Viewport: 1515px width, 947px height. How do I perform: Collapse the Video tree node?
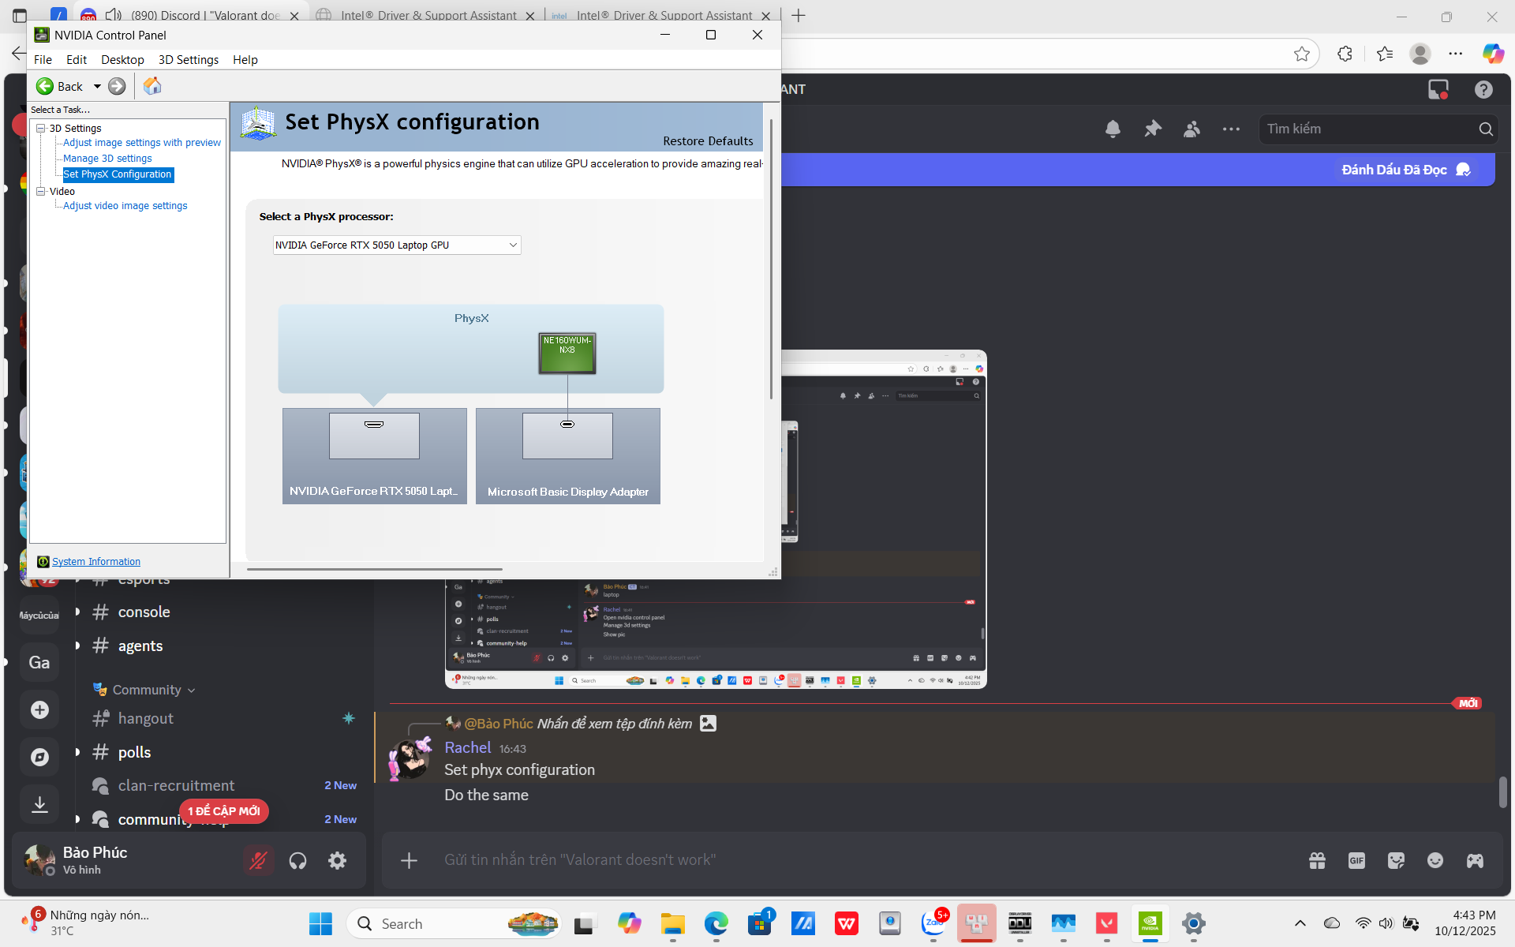click(40, 191)
